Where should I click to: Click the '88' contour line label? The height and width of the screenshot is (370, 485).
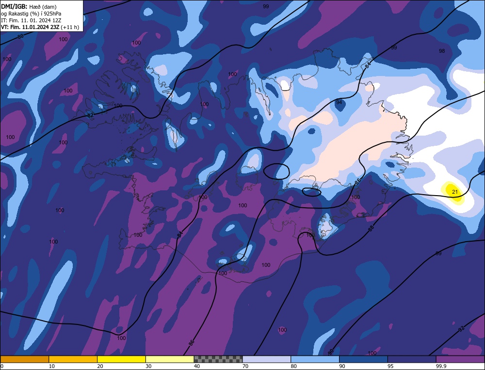coord(371,228)
